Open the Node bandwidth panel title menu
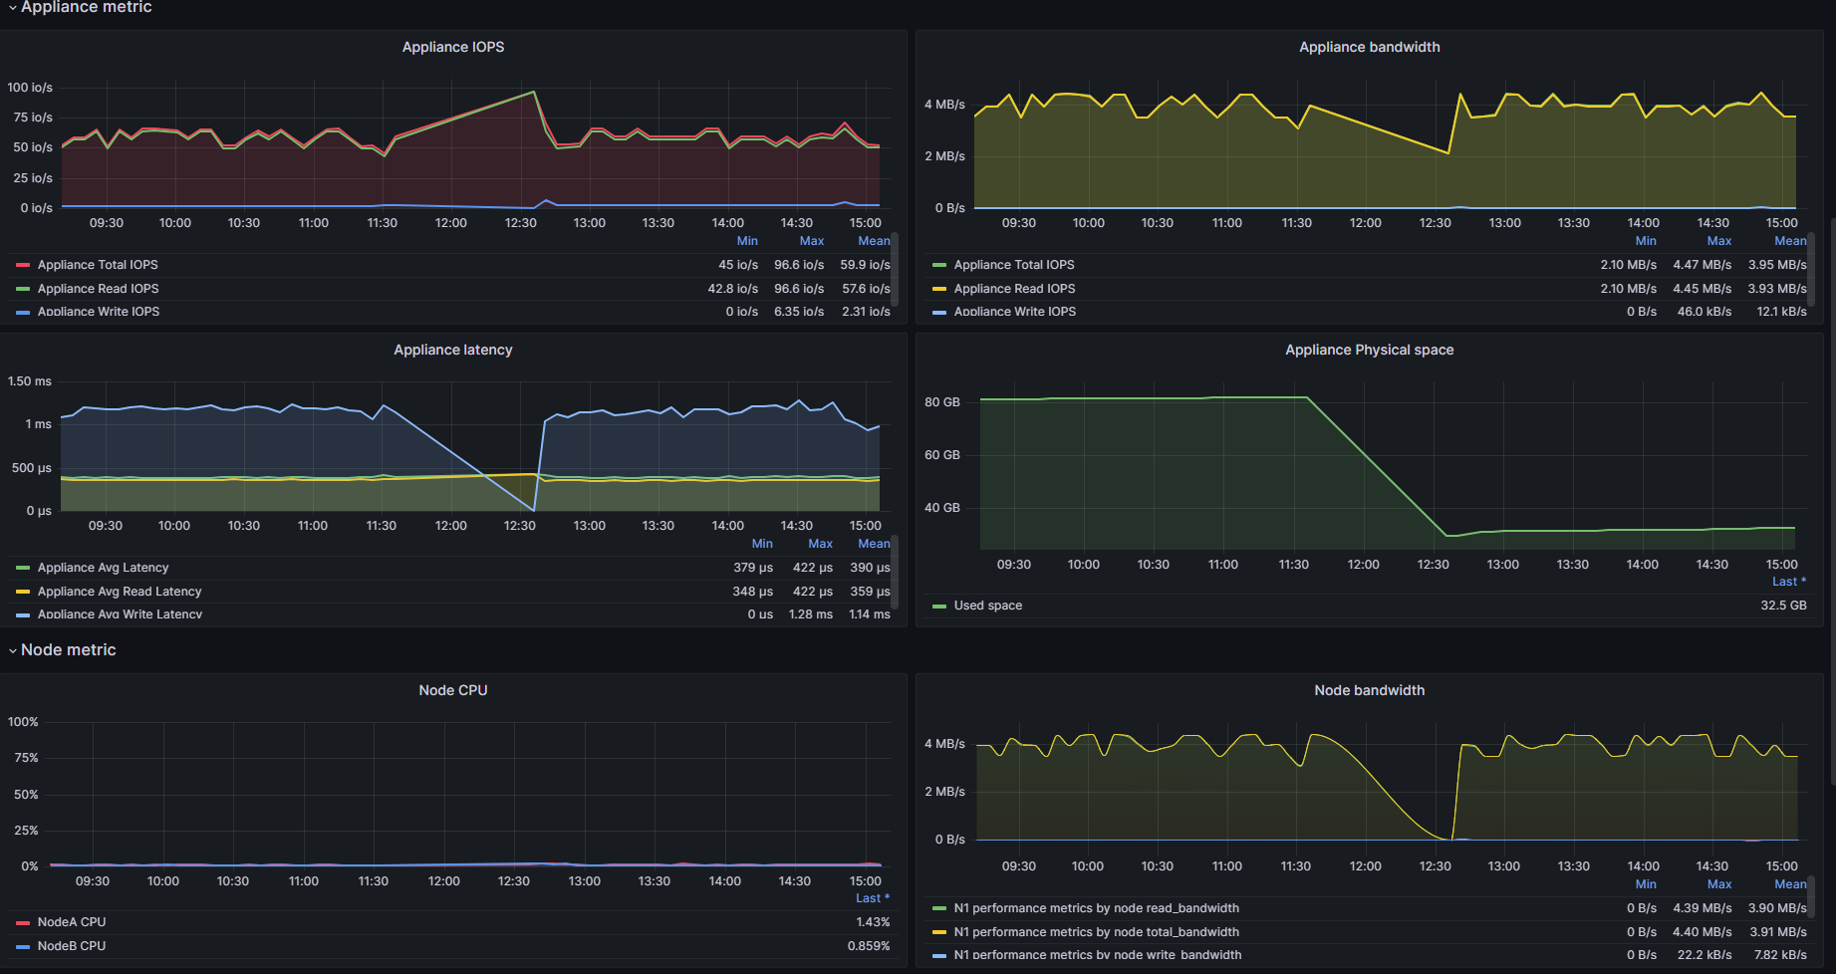 coord(1369,690)
